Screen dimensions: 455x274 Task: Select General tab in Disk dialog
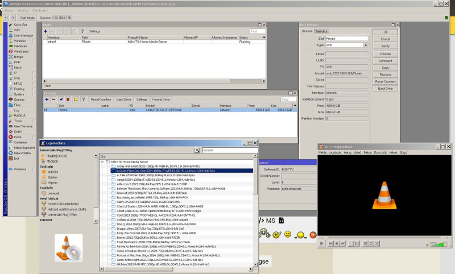pos(307,31)
